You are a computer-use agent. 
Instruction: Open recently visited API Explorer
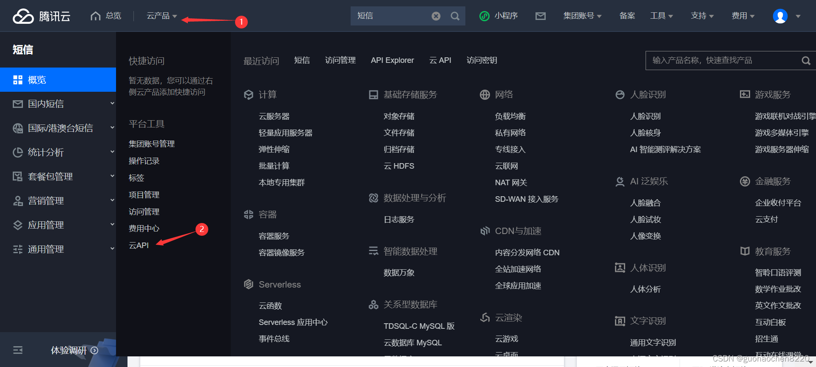coord(392,60)
